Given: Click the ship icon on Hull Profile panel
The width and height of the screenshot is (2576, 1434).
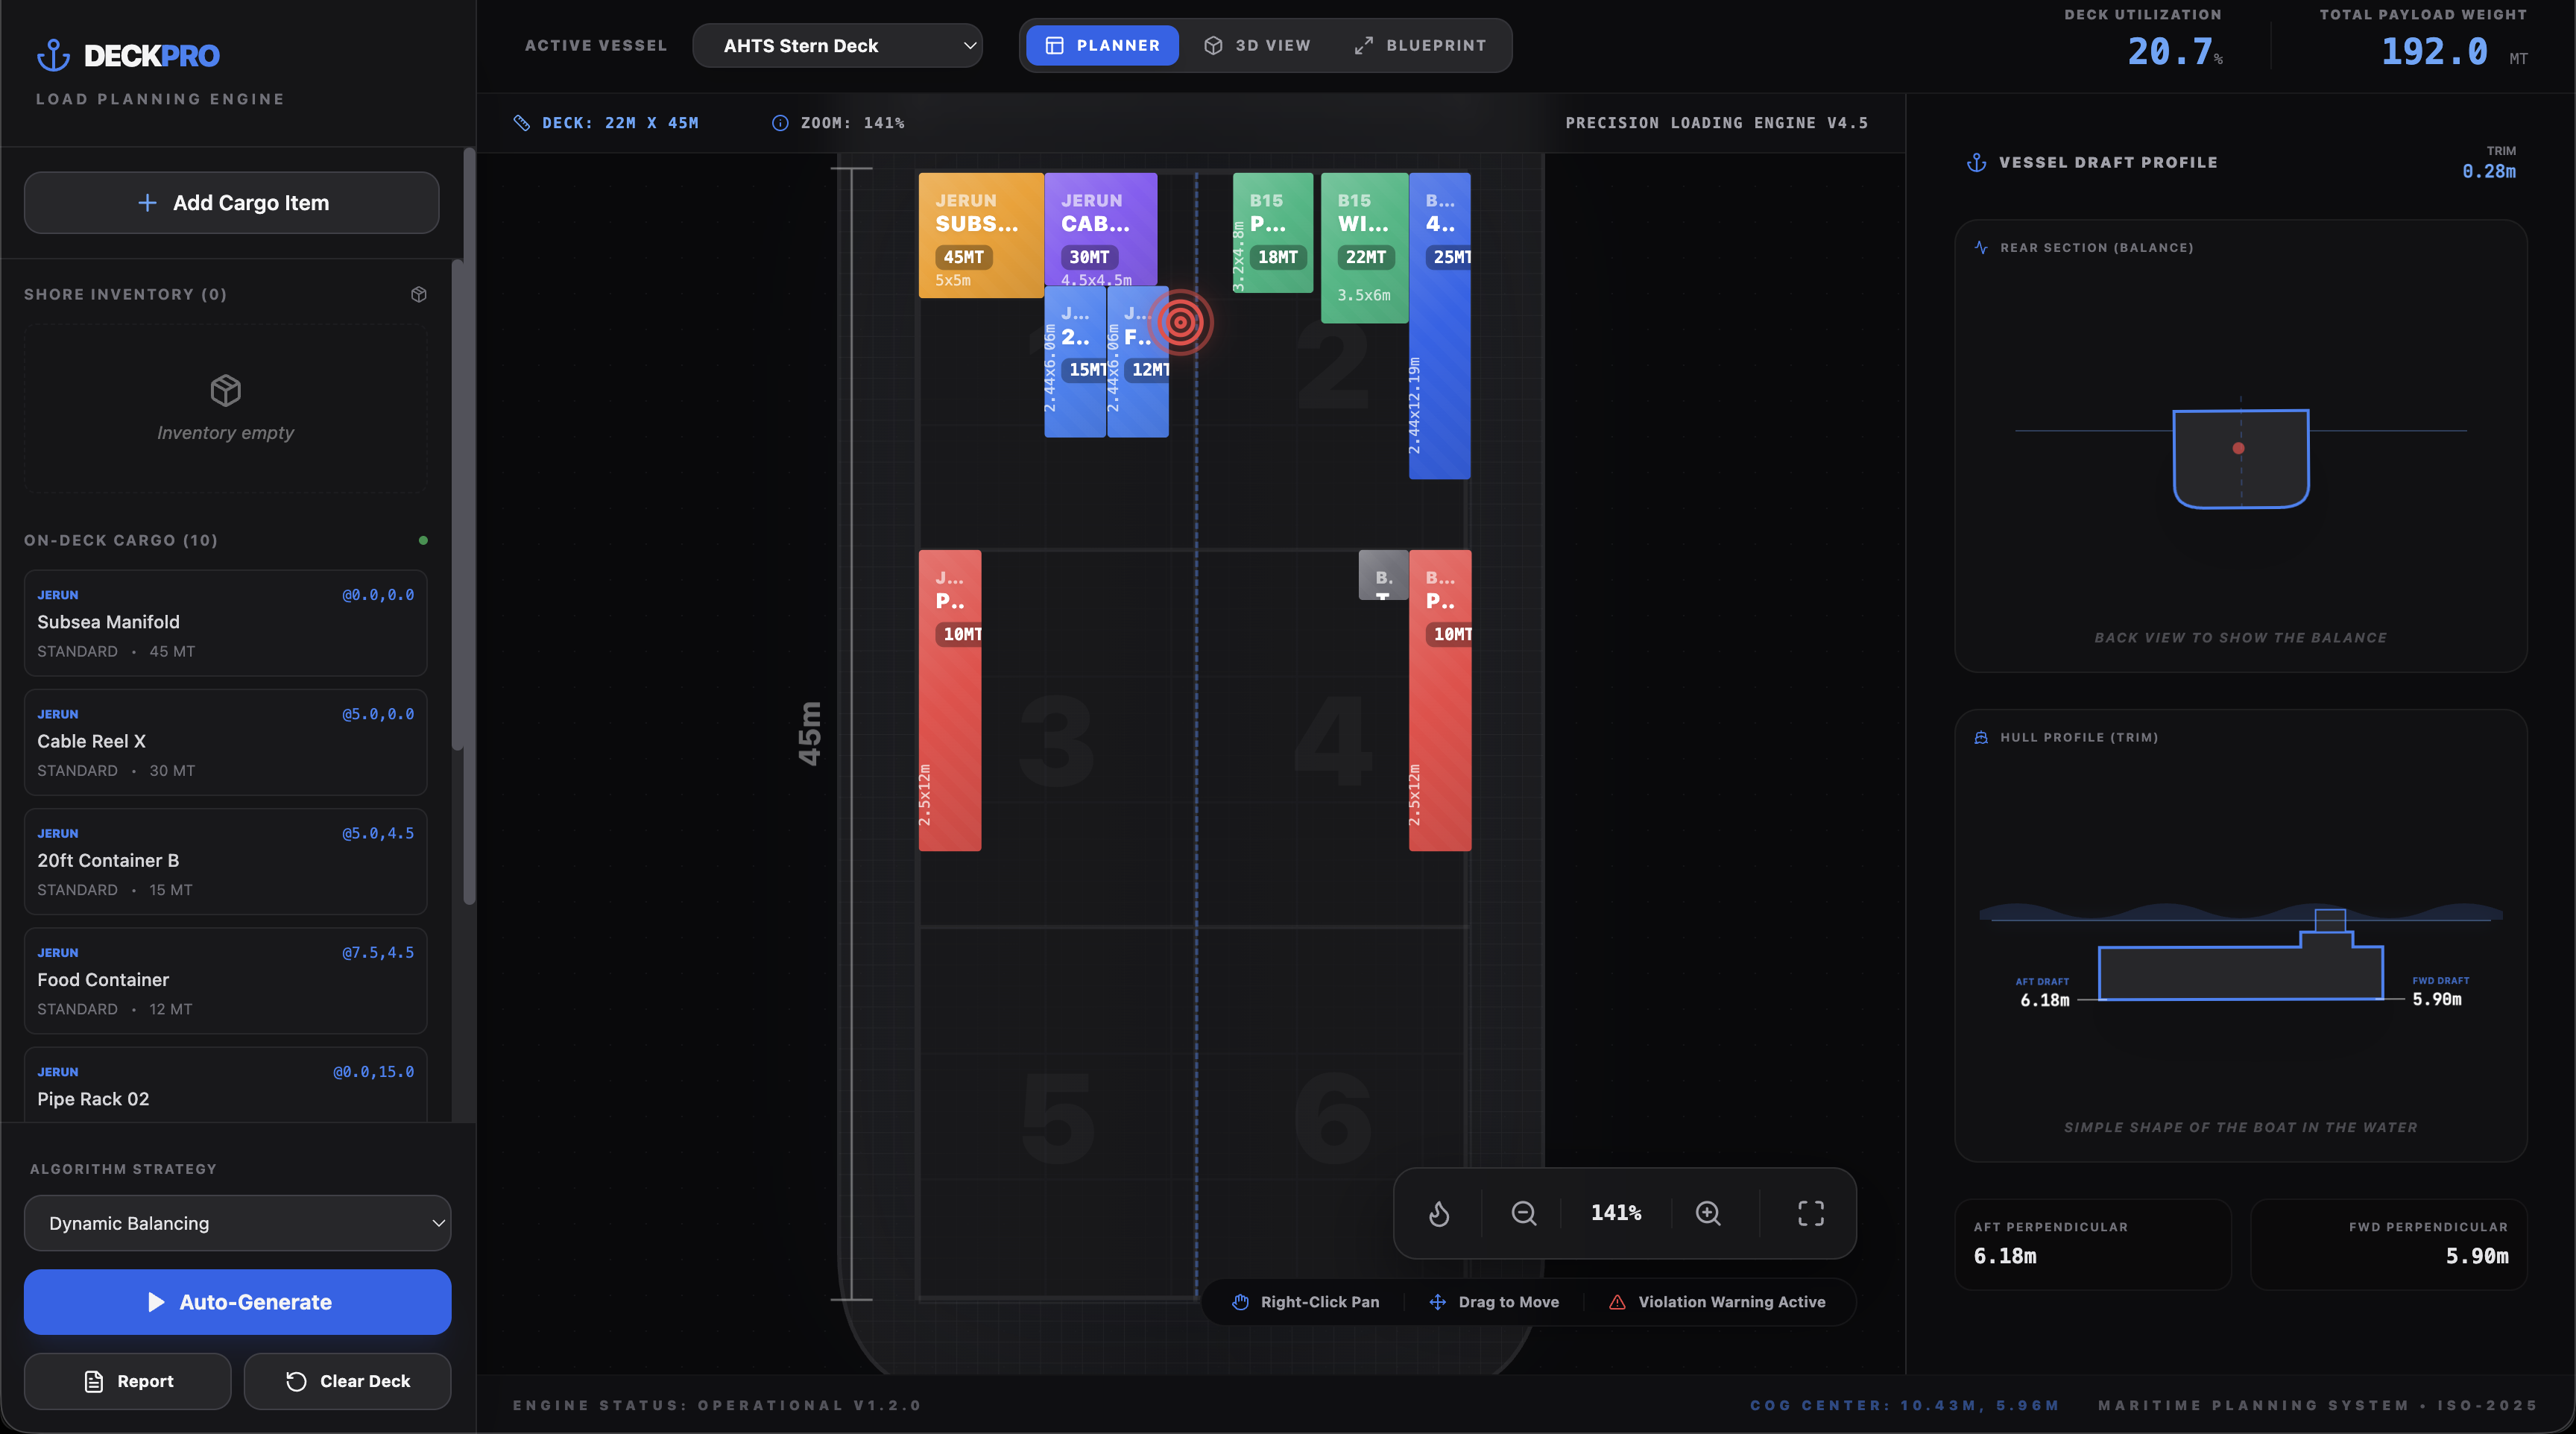Looking at the screenshot, I should (x=1981, y=737).
